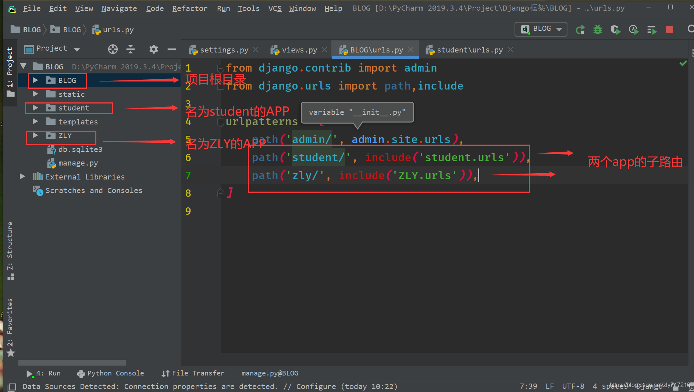The height and width of the screenshot is (392, 694).
Task: Expand the static folder
Action: tap(35, 94)
